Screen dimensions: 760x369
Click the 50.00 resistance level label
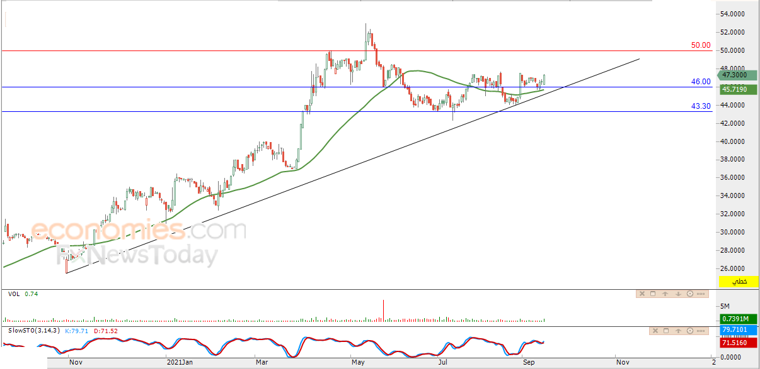701,45
